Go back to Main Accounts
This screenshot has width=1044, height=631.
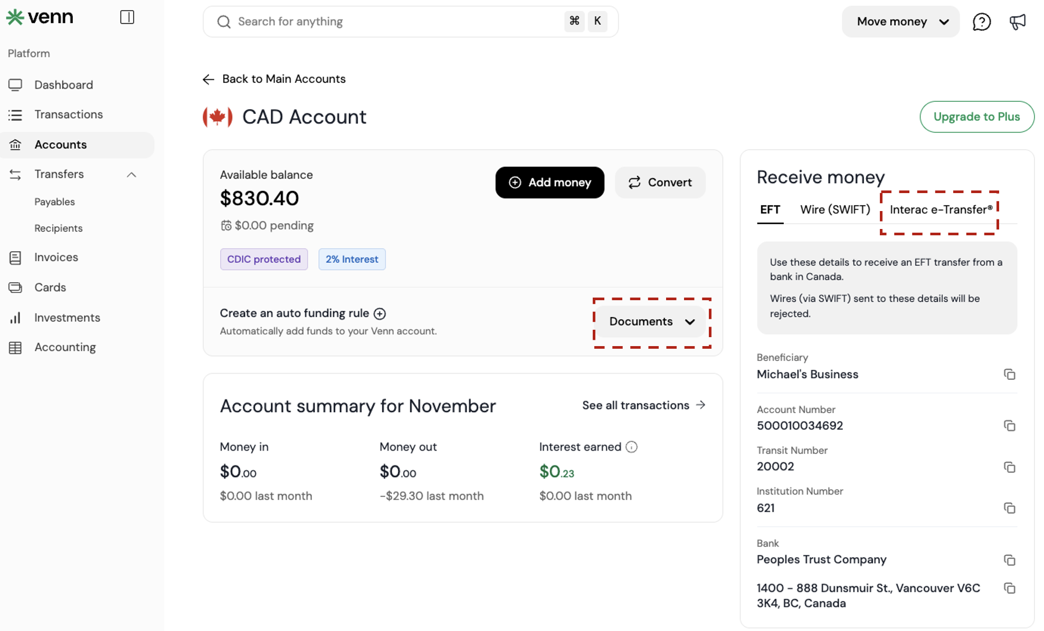[274, 79]
